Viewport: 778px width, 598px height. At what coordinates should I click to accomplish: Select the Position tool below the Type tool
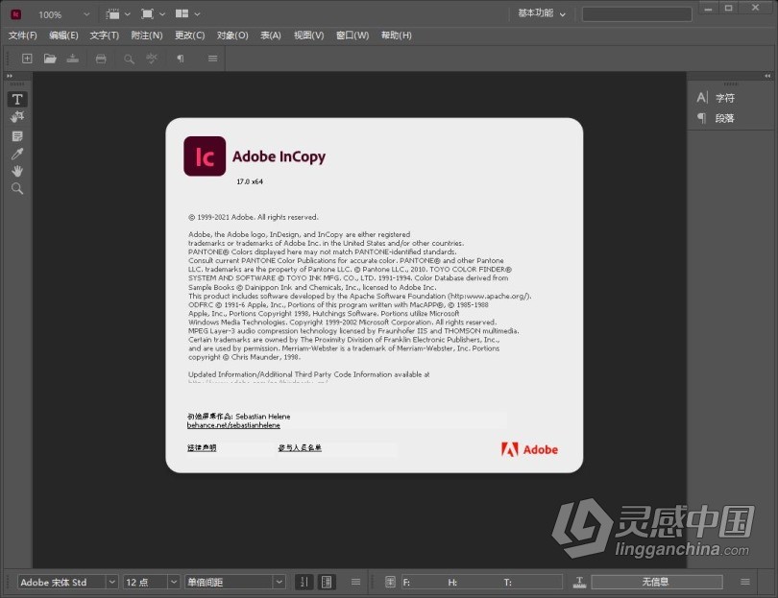[17, 117]
